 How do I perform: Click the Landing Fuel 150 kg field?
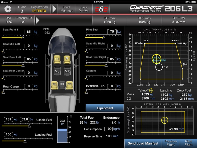click(x=8, y=134)
